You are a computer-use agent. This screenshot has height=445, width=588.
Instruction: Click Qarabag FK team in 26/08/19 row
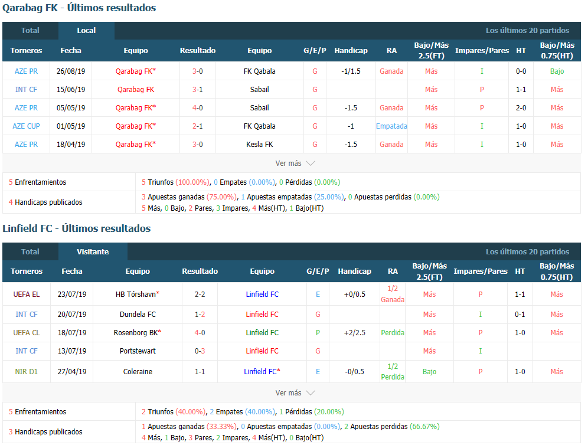(136, 71)
